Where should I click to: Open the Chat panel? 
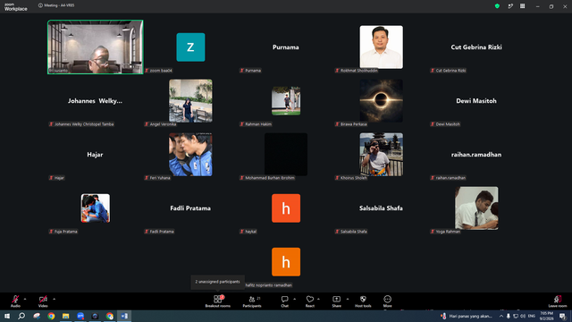(284, 301)
